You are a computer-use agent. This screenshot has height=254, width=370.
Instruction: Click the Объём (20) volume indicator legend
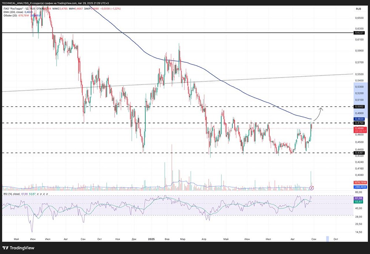pos(10,16)
